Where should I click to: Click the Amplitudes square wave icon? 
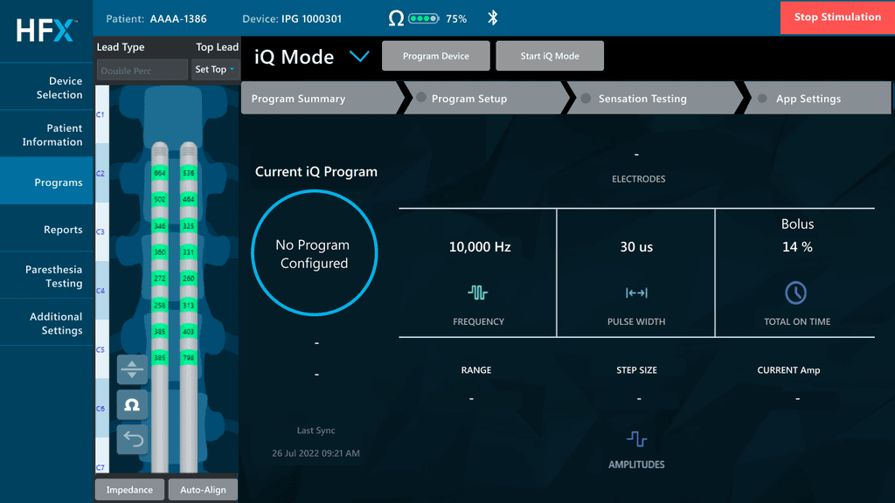636,438
